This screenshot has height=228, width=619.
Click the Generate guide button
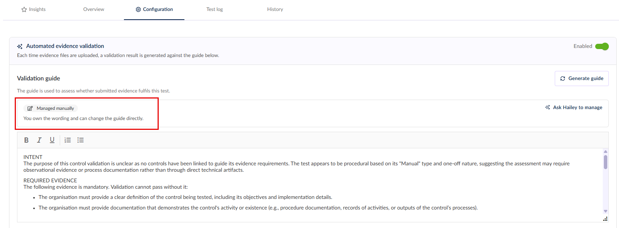click(x=582, y=79)
